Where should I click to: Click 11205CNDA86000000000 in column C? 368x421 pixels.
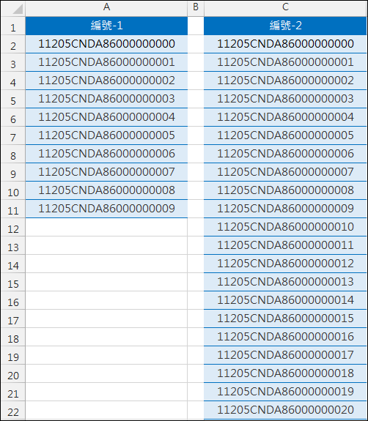point(285,44)
